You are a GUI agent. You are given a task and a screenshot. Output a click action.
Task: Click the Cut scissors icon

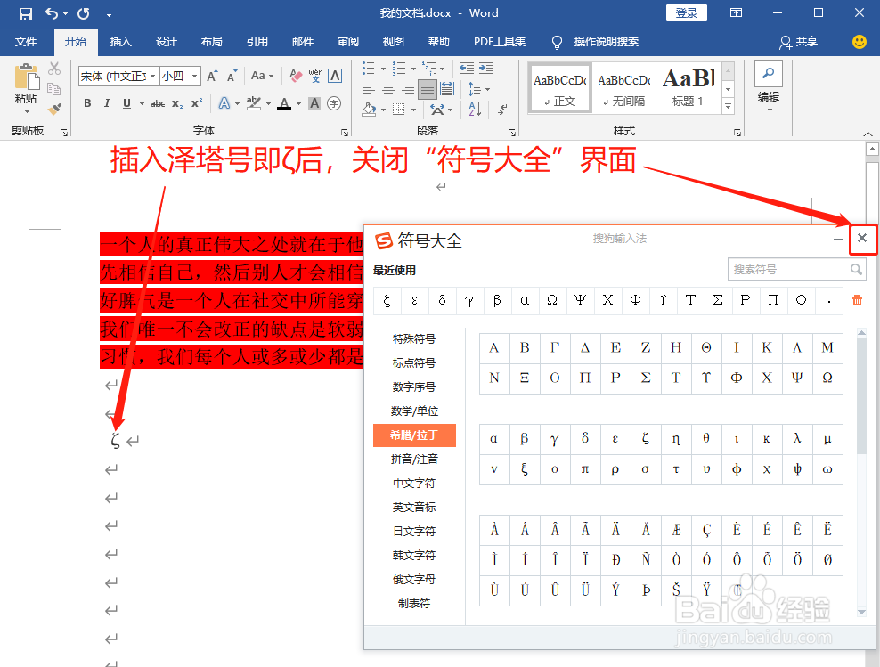tap(54, 69)
